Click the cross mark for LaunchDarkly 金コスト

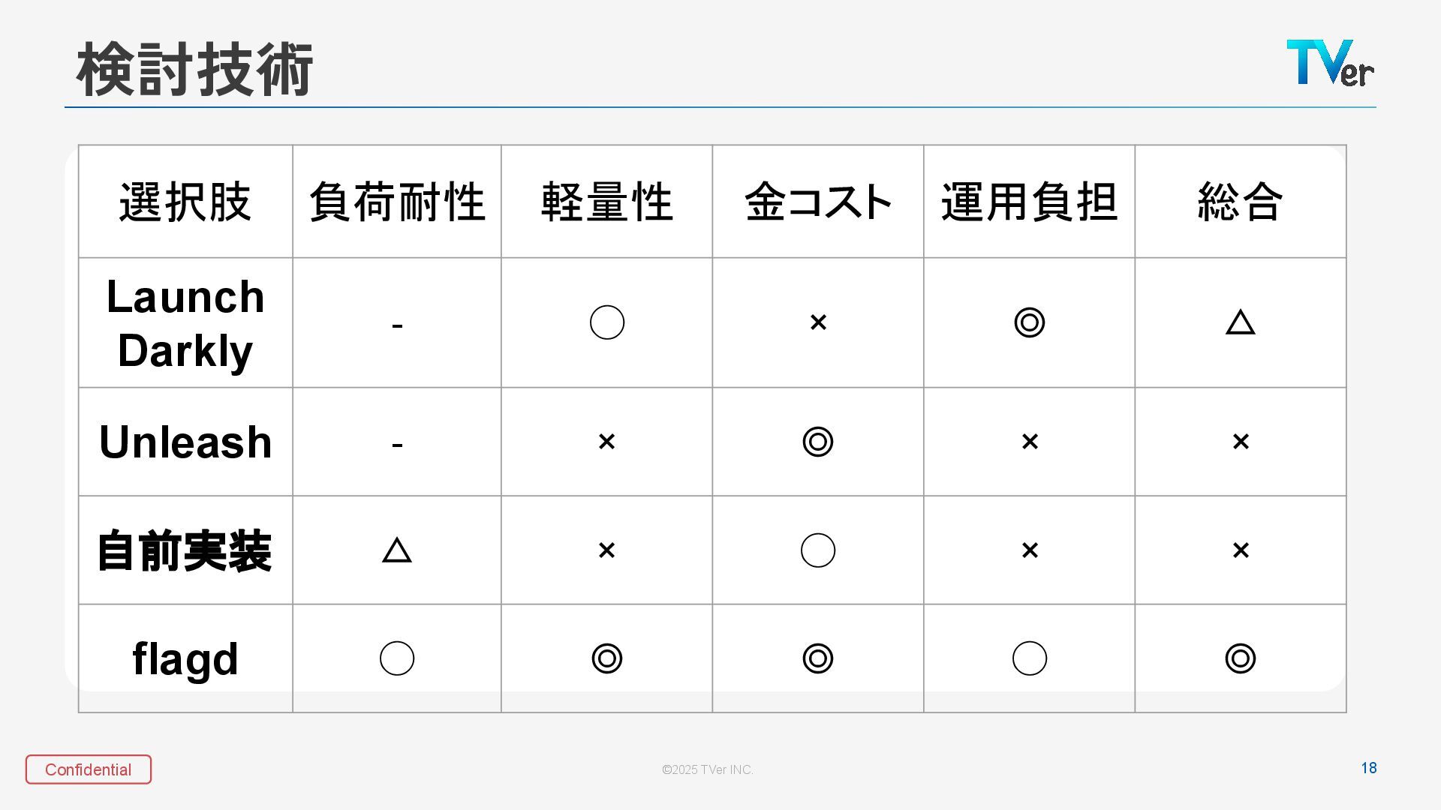(x=818, y=322)
